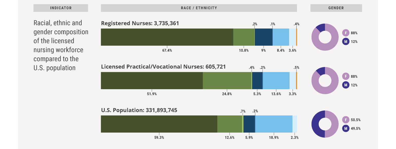Screen dimensions: 396x149
Task: Click the U.S. Population: 331,893,745 heading
Action: 139,110
